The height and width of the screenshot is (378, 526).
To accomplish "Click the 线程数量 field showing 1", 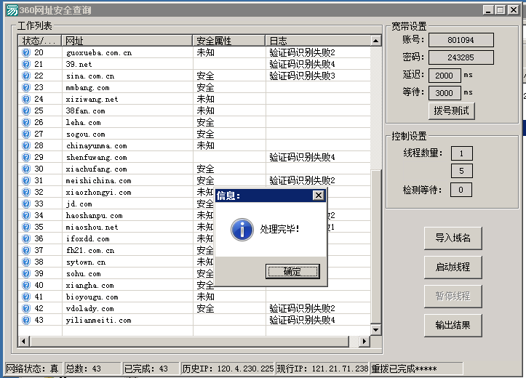I will click(462, 154).
